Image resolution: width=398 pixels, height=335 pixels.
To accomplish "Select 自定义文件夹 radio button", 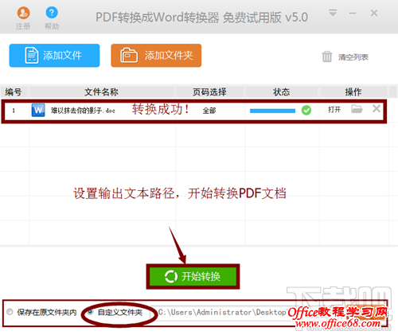I will coord(91,312).
